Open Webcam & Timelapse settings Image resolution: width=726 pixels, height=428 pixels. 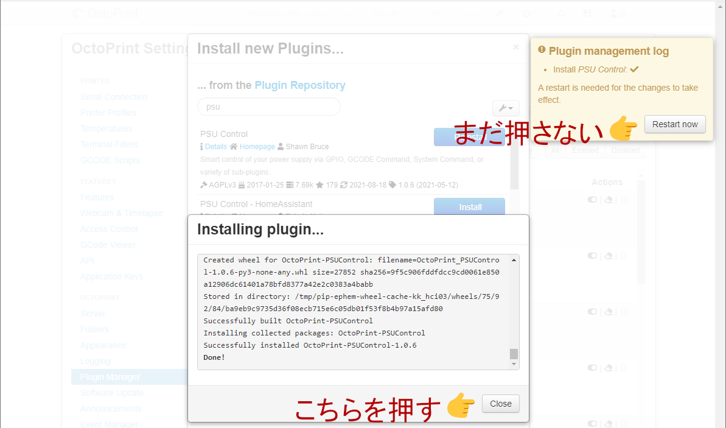tap(121, 213)
